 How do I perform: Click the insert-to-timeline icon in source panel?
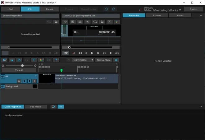click(56, 22)
